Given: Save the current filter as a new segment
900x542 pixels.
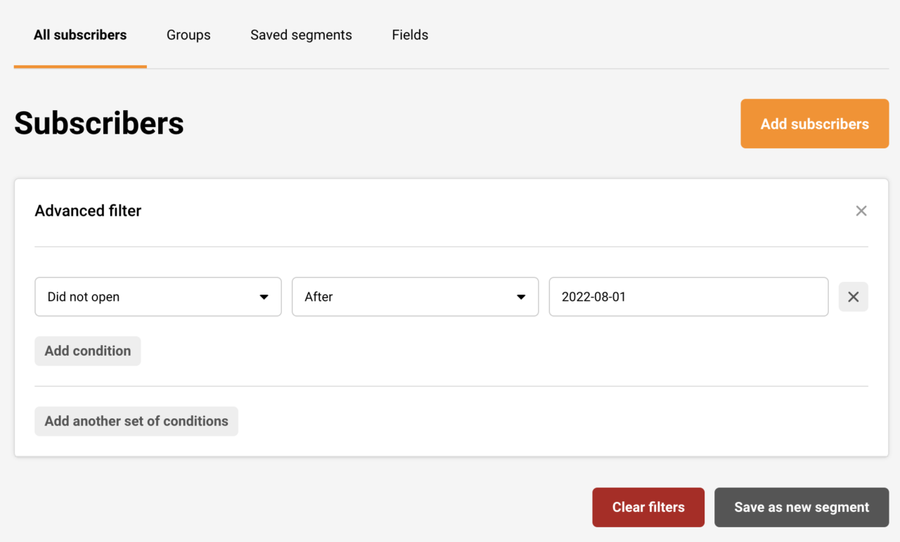Looking at the screenshot, I should [801, 507].
